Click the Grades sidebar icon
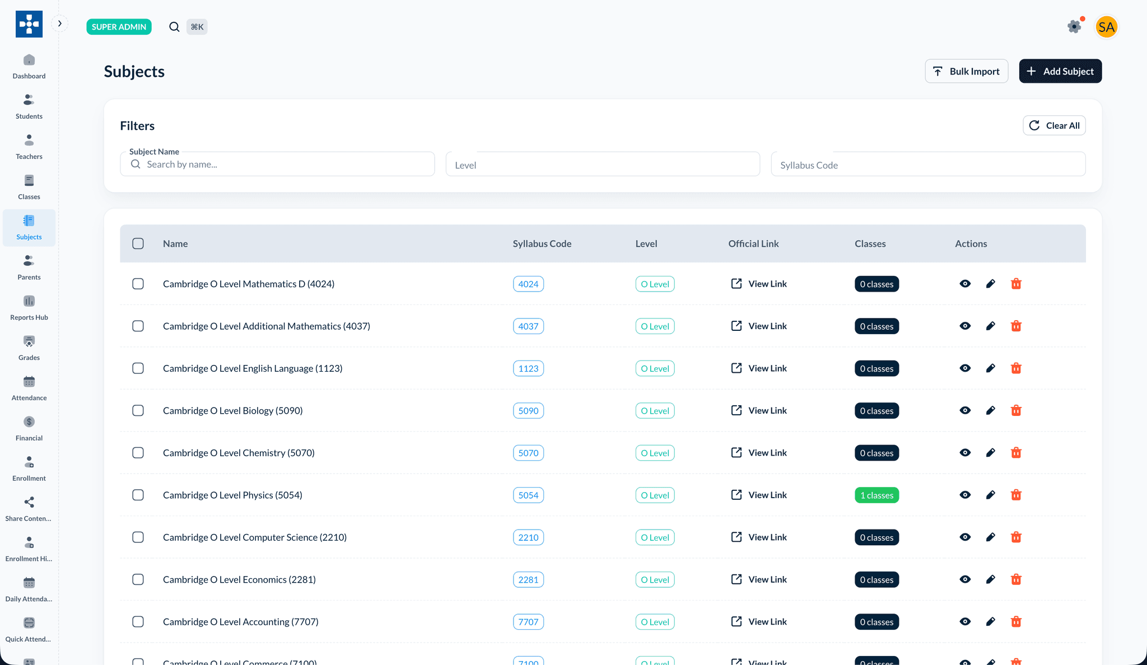 pyautogui.click(x=29, y=341)
